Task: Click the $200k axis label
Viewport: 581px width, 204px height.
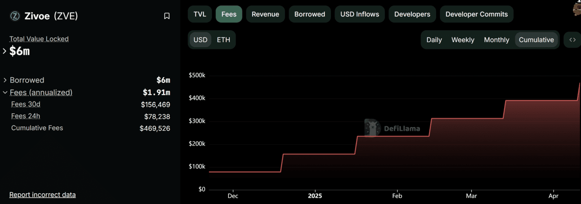Action: (197, 144)
